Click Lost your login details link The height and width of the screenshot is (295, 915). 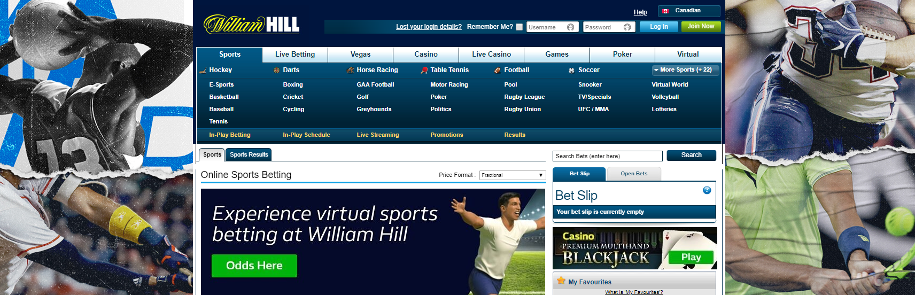click(429, 27)
